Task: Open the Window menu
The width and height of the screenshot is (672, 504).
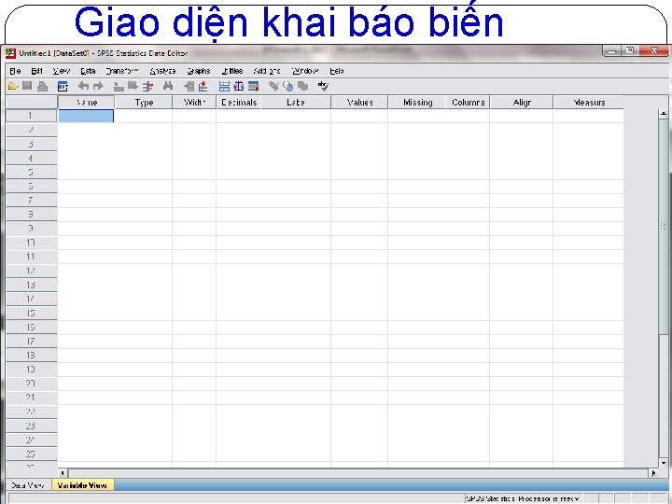Action: pos(305,71)
